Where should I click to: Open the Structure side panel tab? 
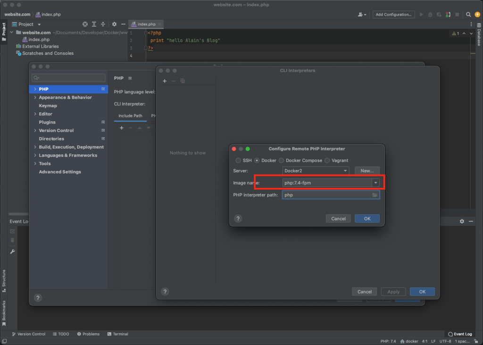coord(4,281)
